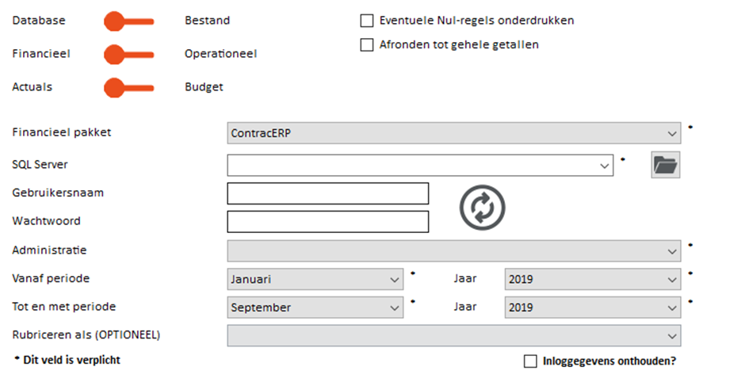749x390 pixels.
Task: Click the folder browse icon
Action: click(666, 165)
